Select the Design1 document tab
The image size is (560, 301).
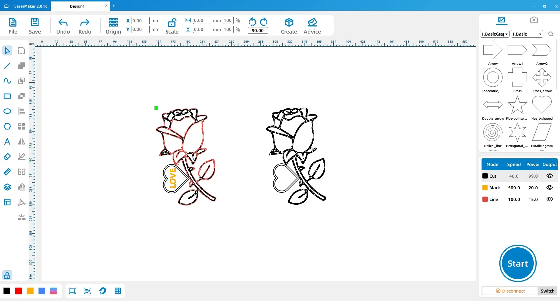point(77,6)
